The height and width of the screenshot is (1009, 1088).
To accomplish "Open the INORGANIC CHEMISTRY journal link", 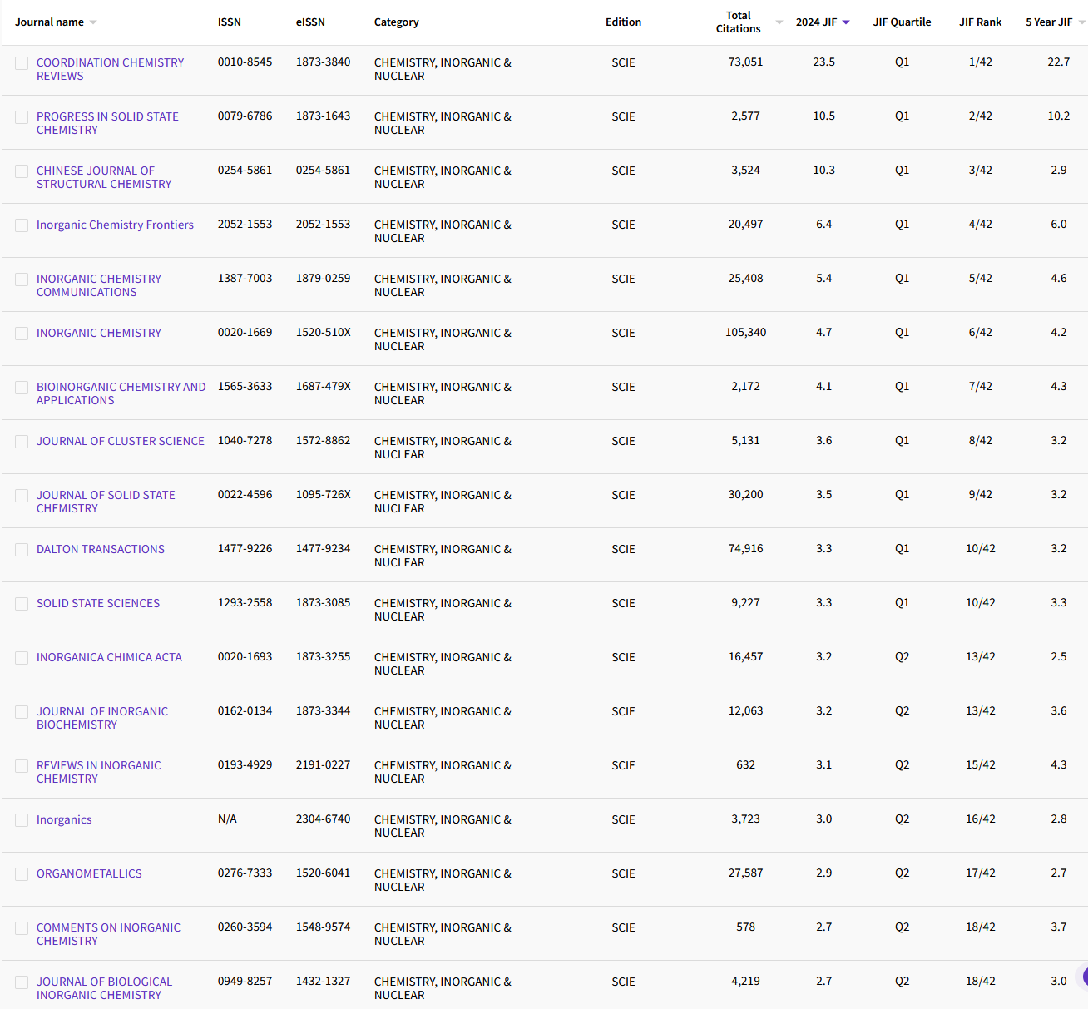I will [x=98, y=333].
